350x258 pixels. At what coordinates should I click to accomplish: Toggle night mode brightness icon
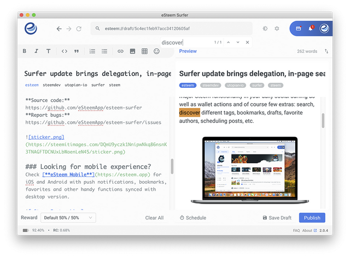point(265,28)
